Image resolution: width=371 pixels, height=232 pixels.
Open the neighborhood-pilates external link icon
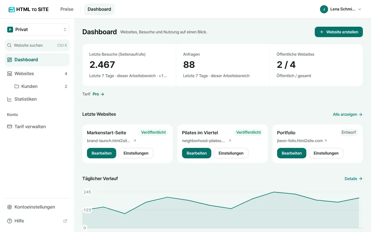[230, 141]
